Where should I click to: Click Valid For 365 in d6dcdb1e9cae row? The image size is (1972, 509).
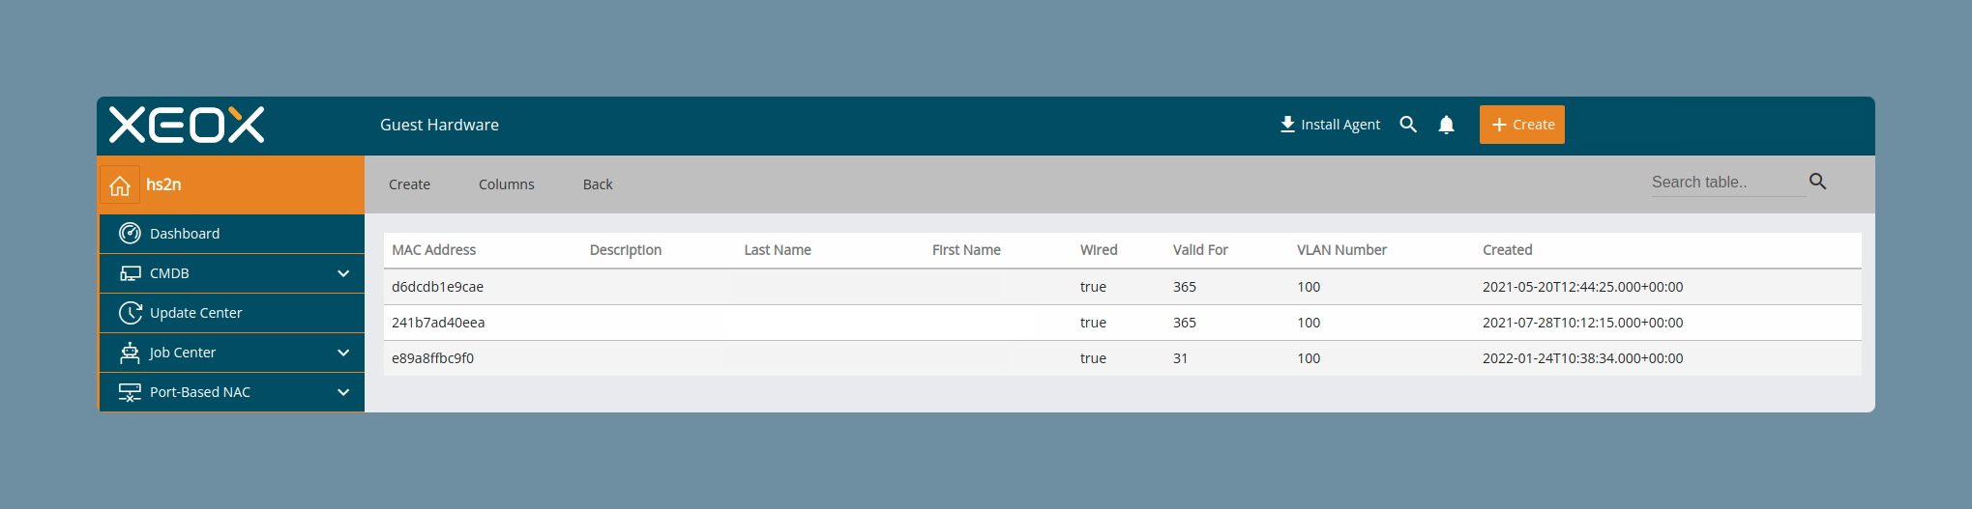1185,287
